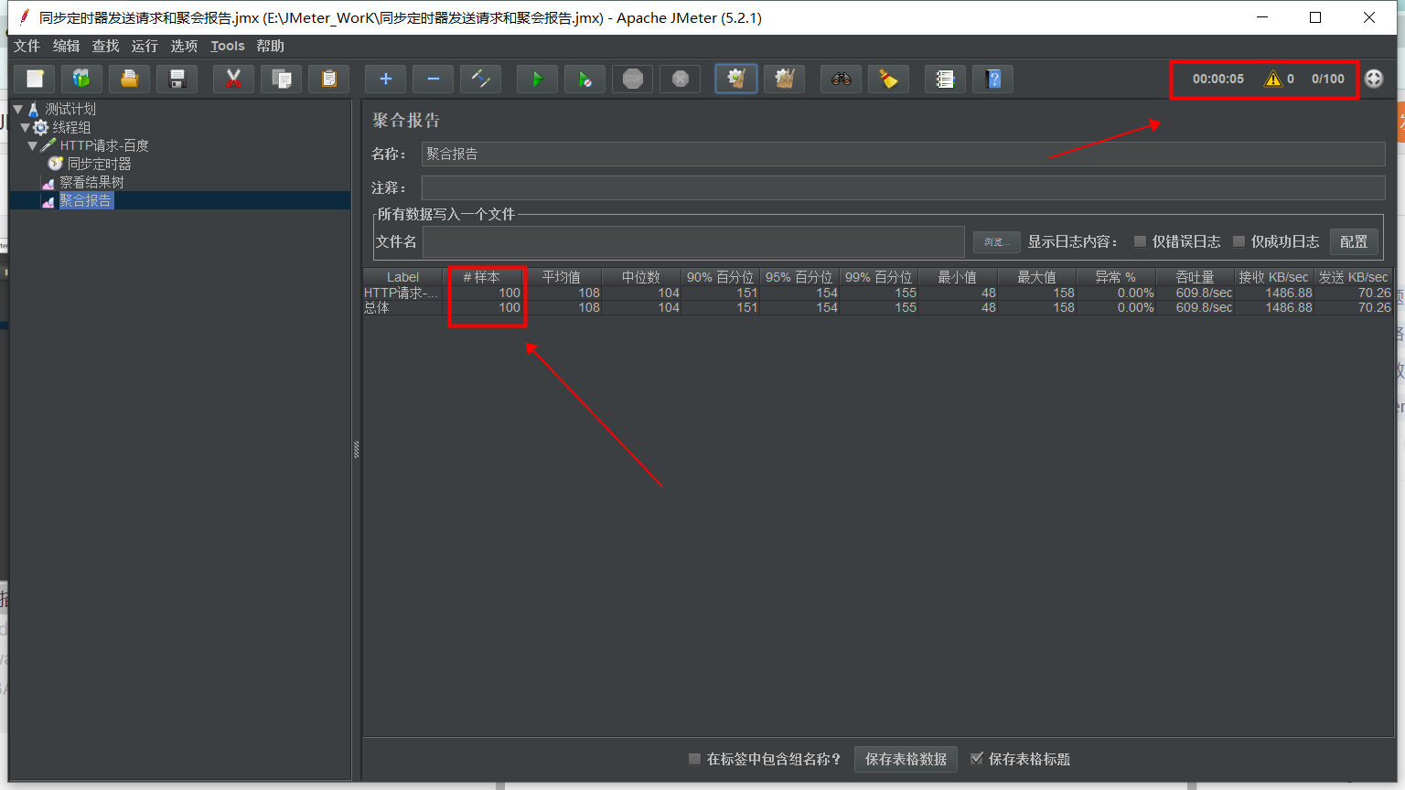Screen dimensions: 1405x790
Task: Click the Clear results broom icon
Action: [735, 79]
